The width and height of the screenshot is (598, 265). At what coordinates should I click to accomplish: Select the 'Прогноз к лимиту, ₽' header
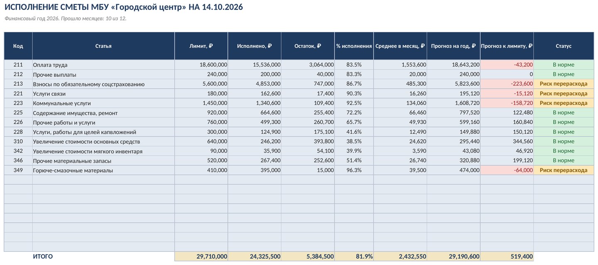click(507, 46)
